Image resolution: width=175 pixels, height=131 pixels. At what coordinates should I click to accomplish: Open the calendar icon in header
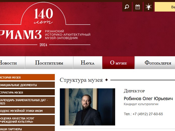(x=138, y=7)
